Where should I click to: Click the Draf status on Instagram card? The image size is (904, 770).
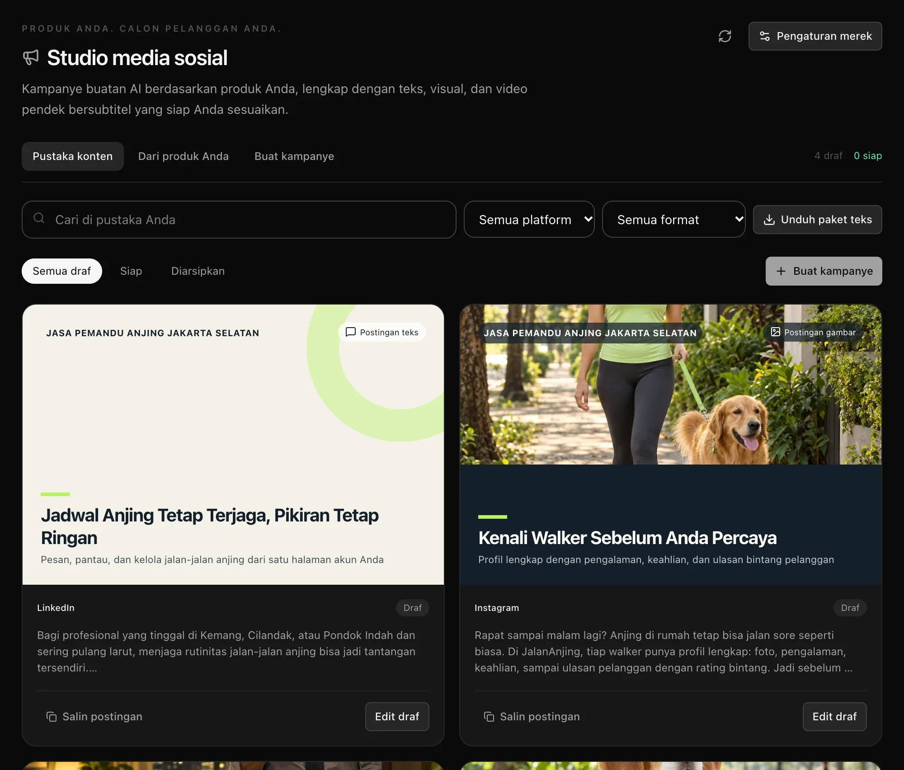tap(850, 608)
